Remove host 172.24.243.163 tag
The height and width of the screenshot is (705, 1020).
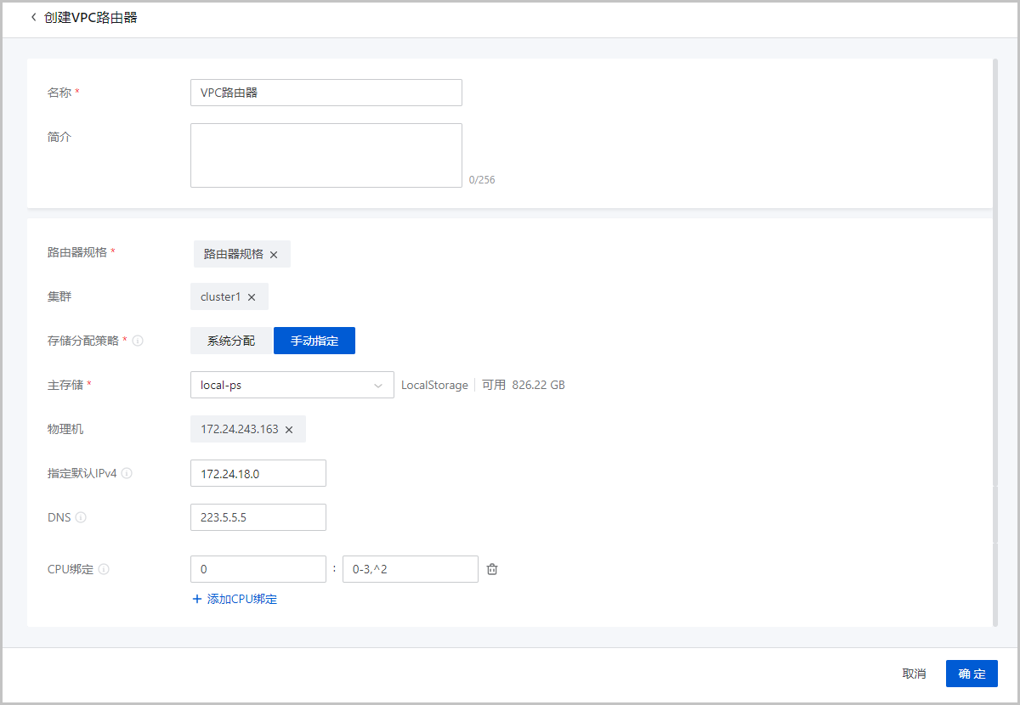pyautogui.click(x=289, y=430)
